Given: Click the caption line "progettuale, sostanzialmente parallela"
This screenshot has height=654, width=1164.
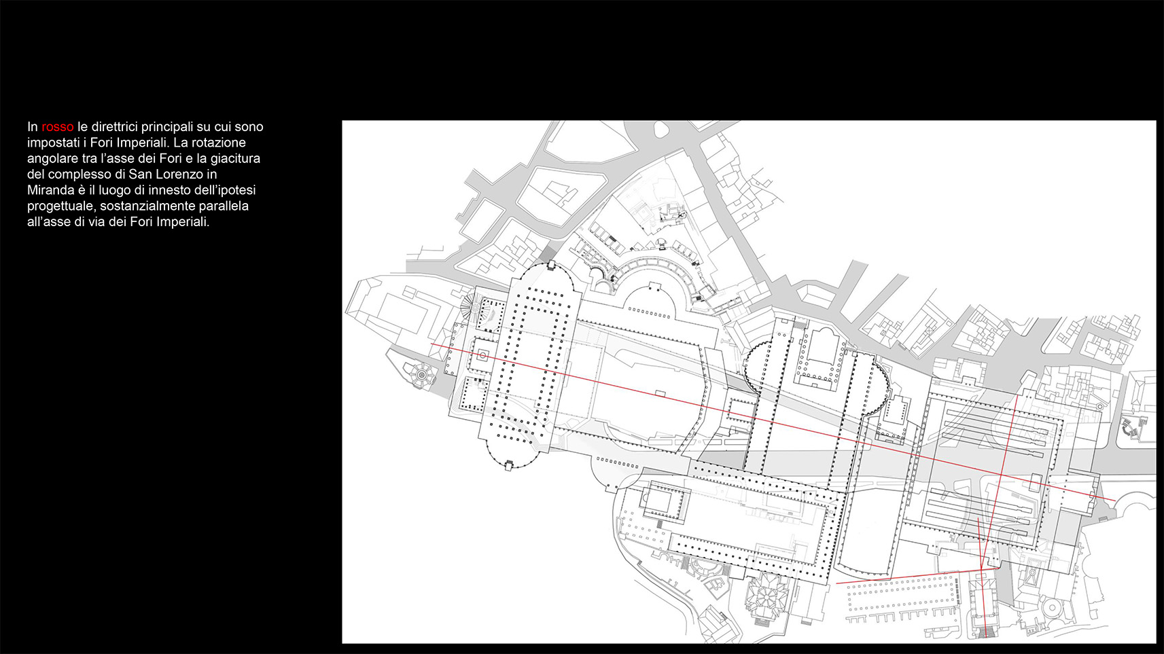Looking at the screenshot, I should coord(138,206).
